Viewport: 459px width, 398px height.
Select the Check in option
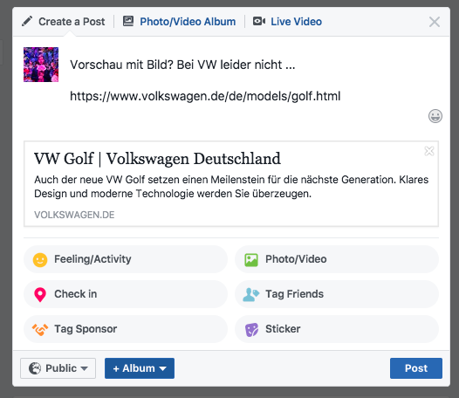pyautogui.click(x=126, y=294)
